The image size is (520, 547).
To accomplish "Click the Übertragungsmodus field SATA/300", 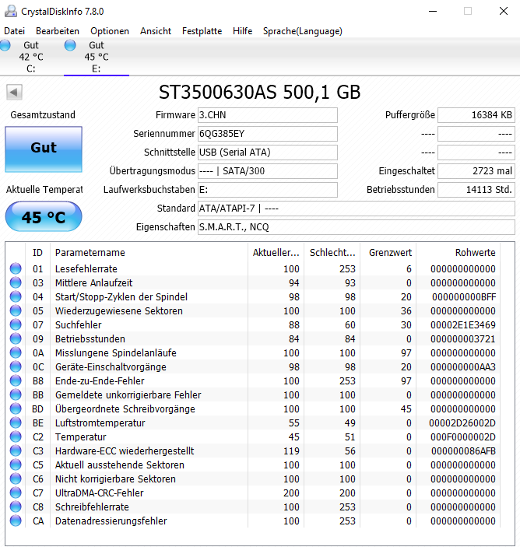I will click(x=268, y=171).
